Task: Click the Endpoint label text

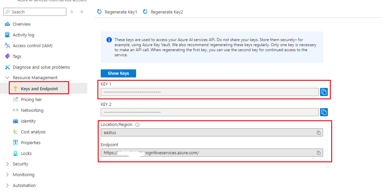Action: point(109,145)
